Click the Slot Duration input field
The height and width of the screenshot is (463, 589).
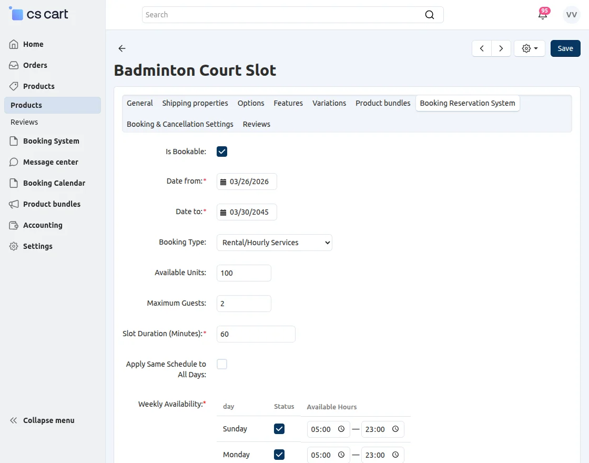tap(256, 334)
